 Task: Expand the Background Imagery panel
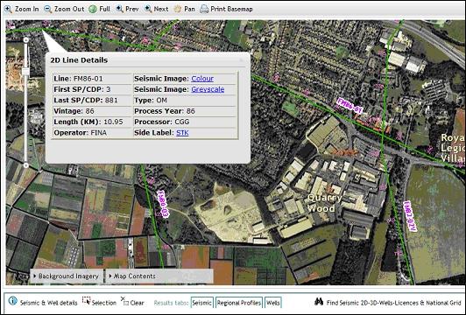66,276
